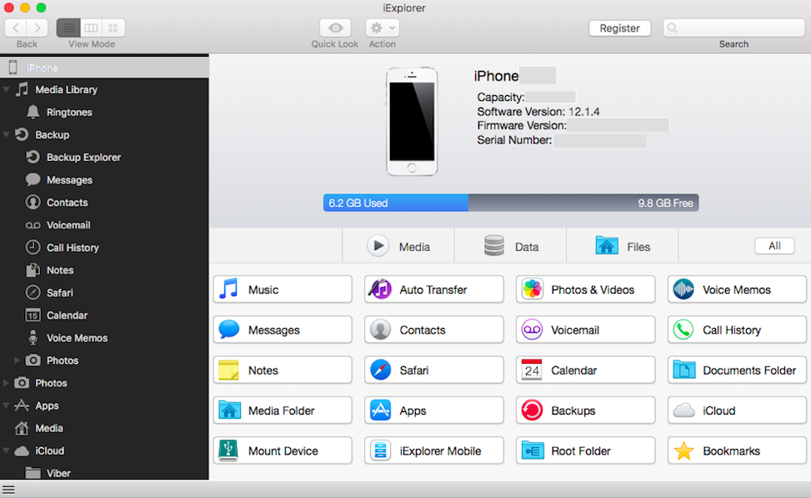
Task: Select Calendar in the sidebar
Action: 104,315
